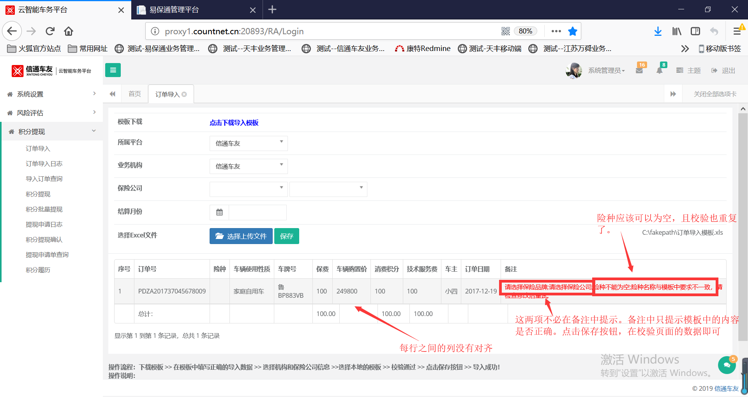Open the first 保险公司 dropdown

click(x=249, y=189)
